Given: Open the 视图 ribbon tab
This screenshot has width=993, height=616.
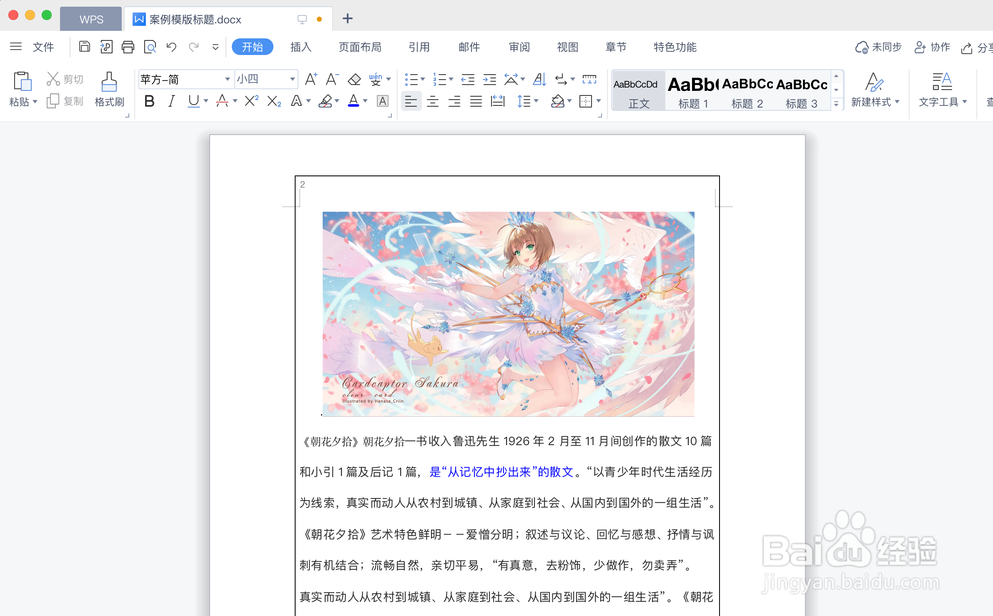Looking at the screenshot, I should click(568, 47).
